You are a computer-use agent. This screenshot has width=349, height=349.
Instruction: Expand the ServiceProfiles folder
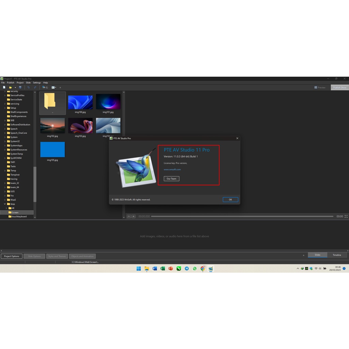coord(5,95)
